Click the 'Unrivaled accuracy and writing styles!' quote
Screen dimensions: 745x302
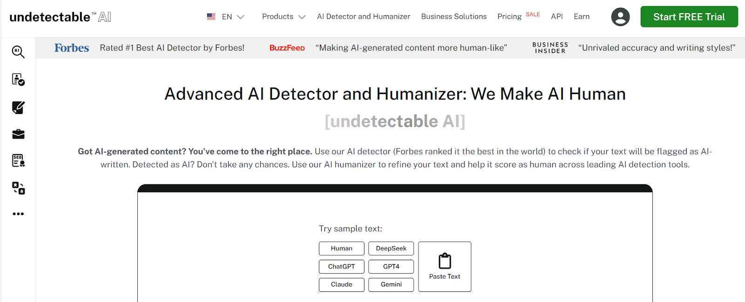pyautogui.click(x=657, y=48)
